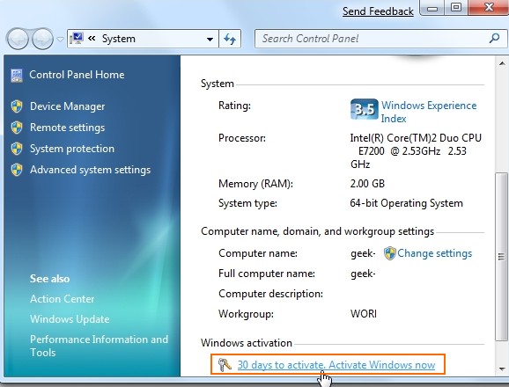The height and width of the screenshot is (387, 509).
Task: Click the 64-bit Operating System text
Action: click(x=407, y=203)
